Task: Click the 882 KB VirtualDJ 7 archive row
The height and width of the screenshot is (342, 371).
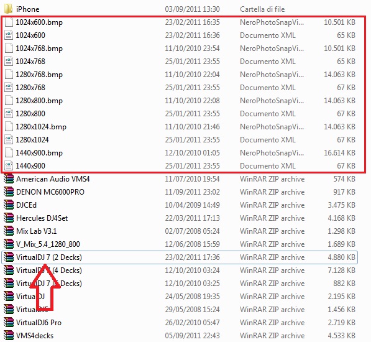Action: [180, 284]
